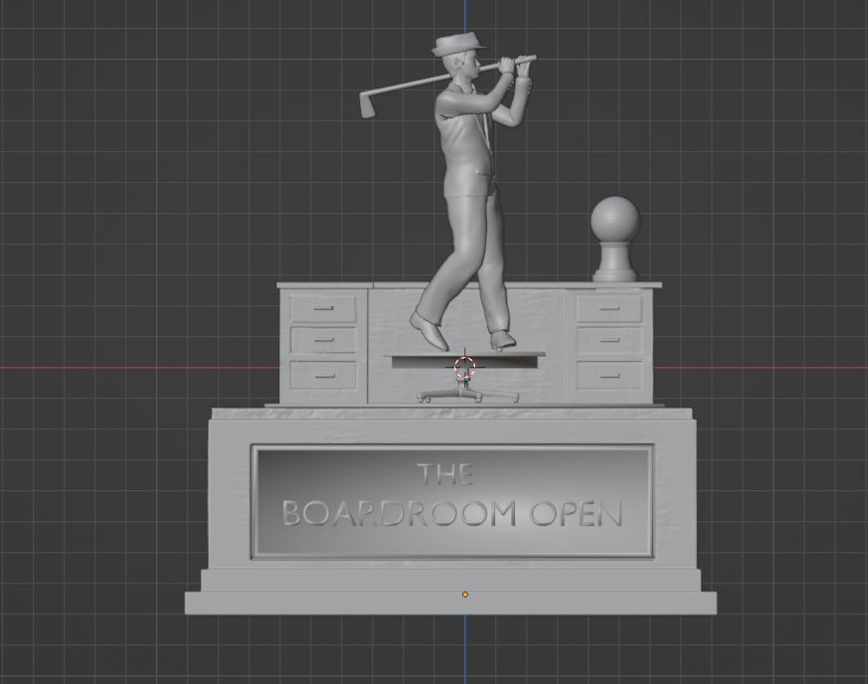868x684 pixels.
Task: Select the golf club head
Action: click(x=367, y=103)
